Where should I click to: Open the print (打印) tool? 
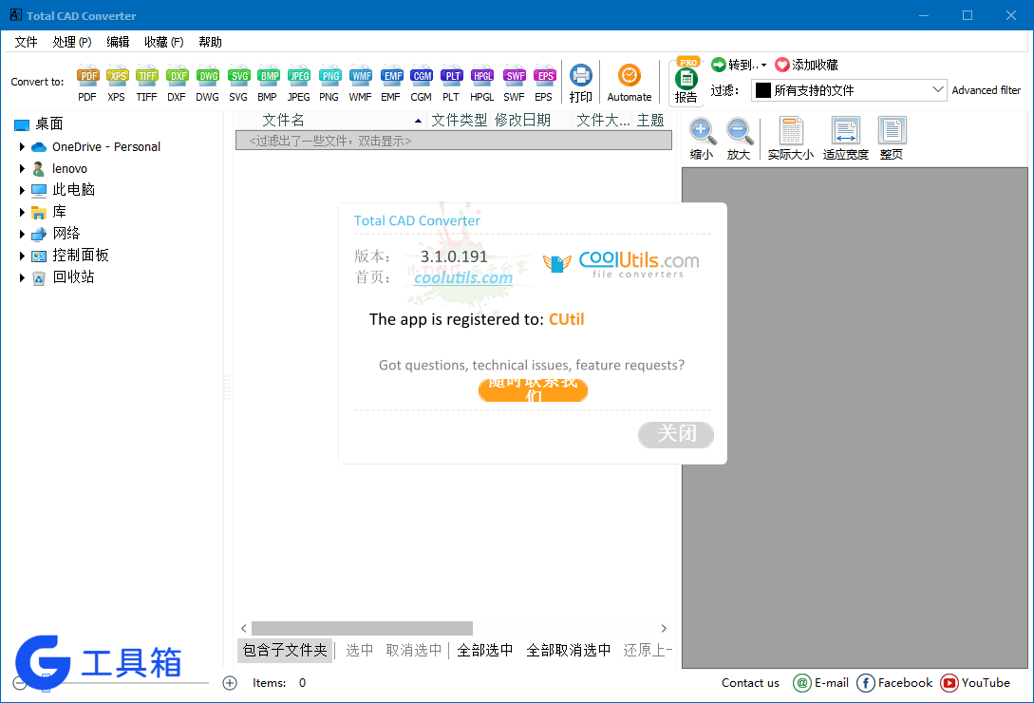pos(581,84)
